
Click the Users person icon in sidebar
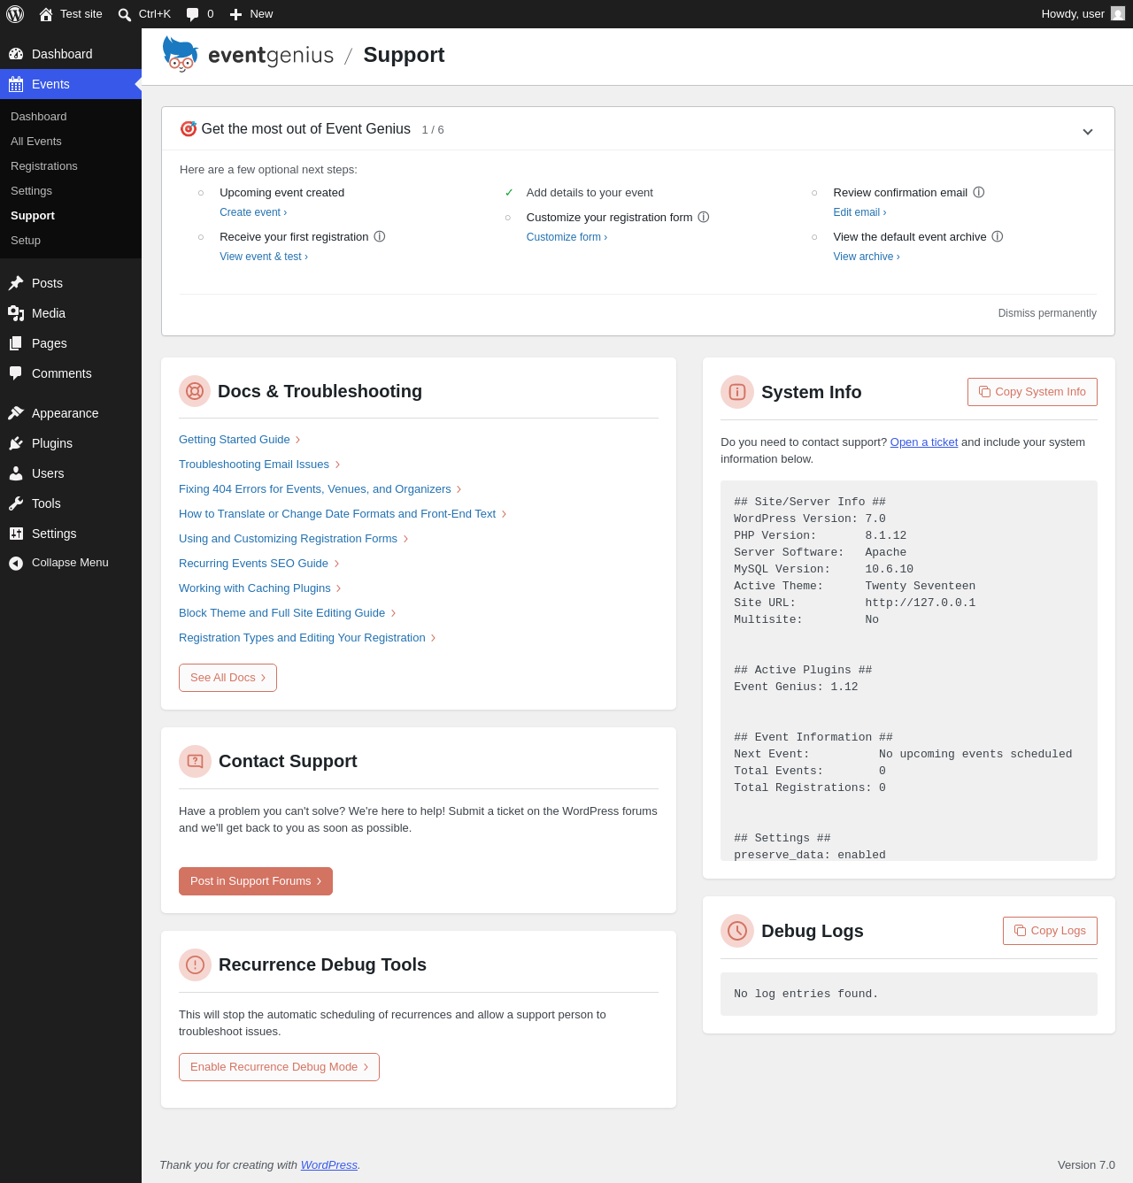point(16,473)
